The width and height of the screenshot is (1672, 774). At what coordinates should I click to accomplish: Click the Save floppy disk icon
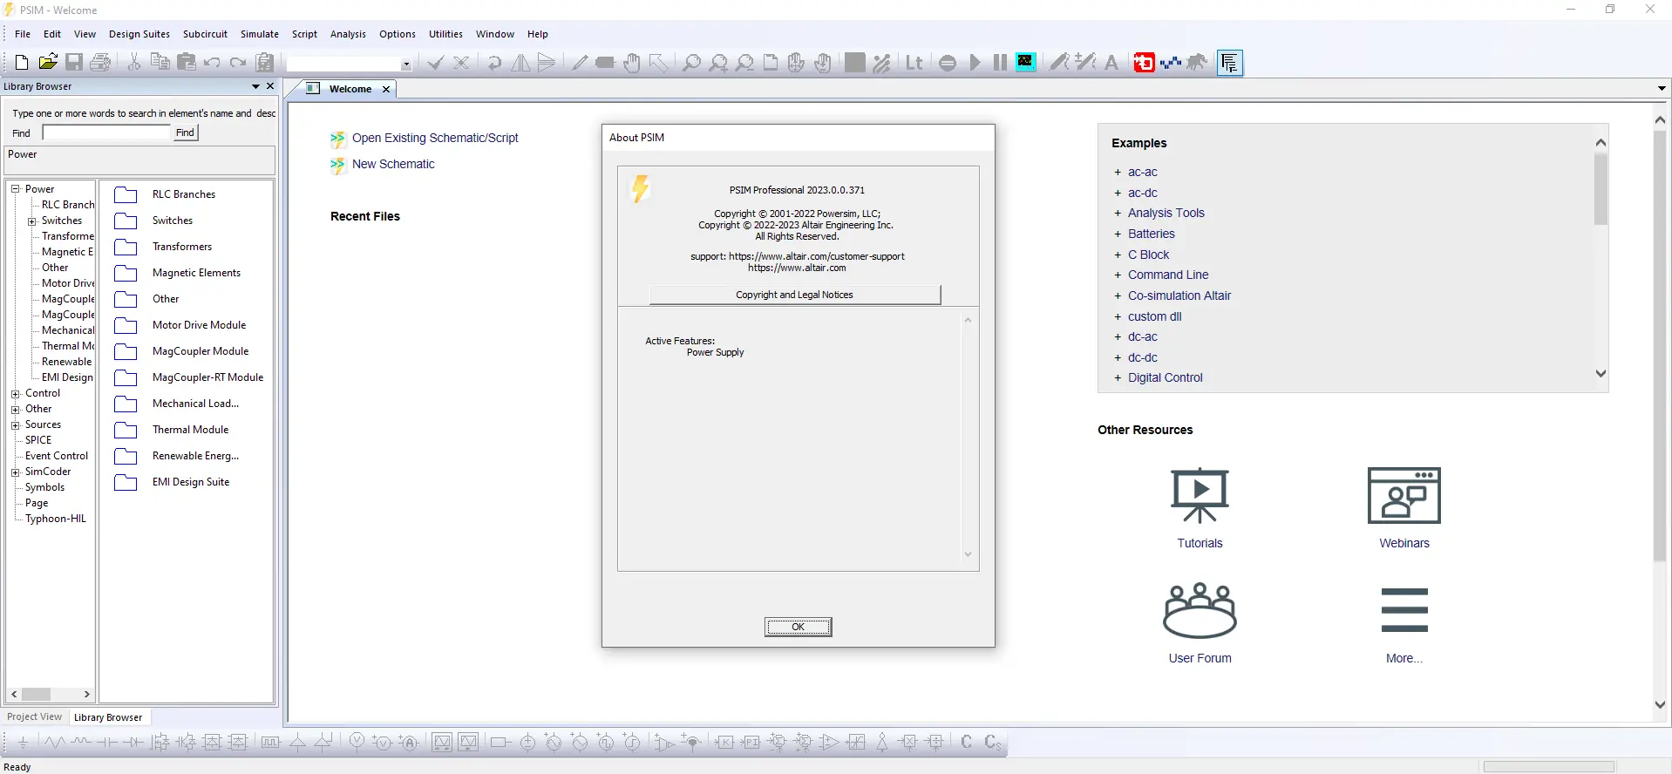[74, 63]
